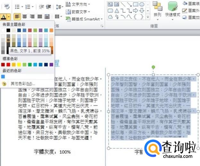The width and height of the screenshot is (200, 166).
Task: Open the 轉換成 SmartArt menu
Action: click(x=84, y=19)
